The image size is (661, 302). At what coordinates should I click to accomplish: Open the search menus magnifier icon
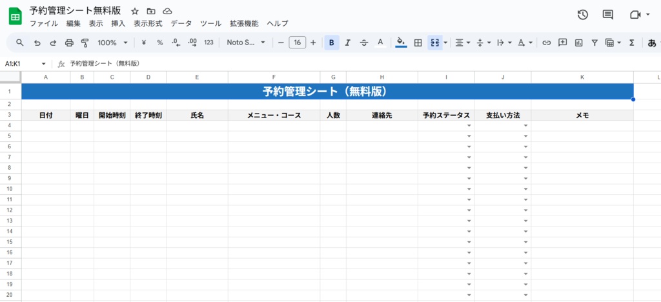point(20,43)
